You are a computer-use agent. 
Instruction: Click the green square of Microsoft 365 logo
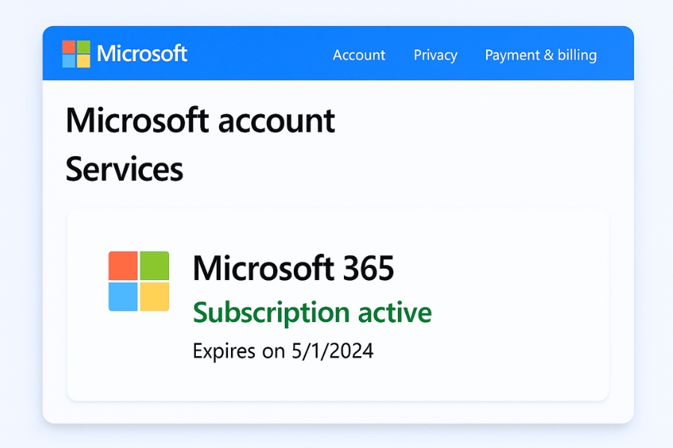coord(155,265)
